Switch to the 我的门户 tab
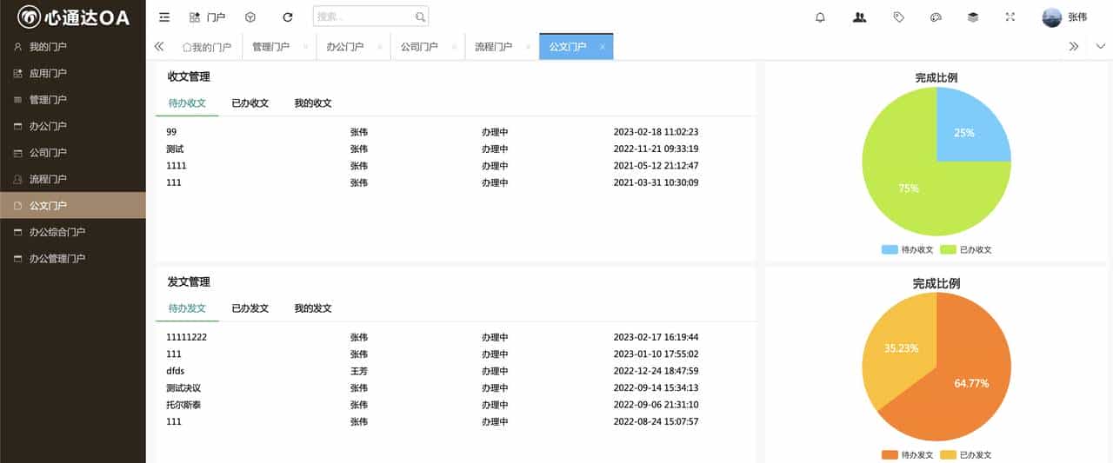Image resolution: width=1113 pixels, height=463 pixels. pyautogui.click(x=206, y=47)
